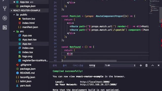Click the src folder icon
Image resolution: width=162 pixels, height=91 pixels.
point(17,31)
